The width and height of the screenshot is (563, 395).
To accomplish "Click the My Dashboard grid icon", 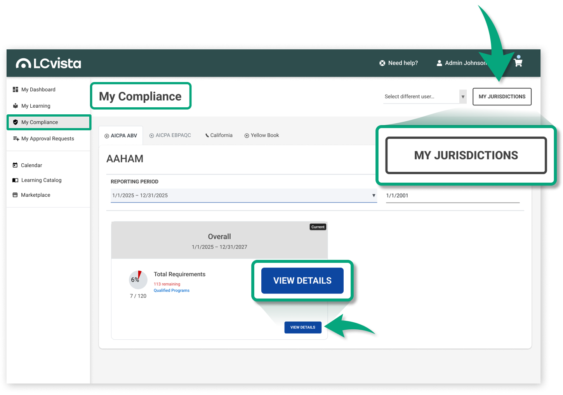I will pyautogui.click(x=16, y=89).
